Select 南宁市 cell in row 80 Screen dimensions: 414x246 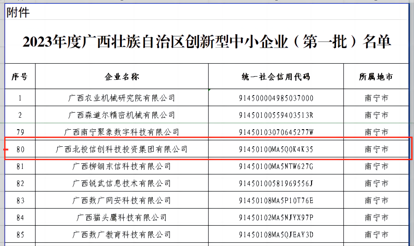click(376, 149)
